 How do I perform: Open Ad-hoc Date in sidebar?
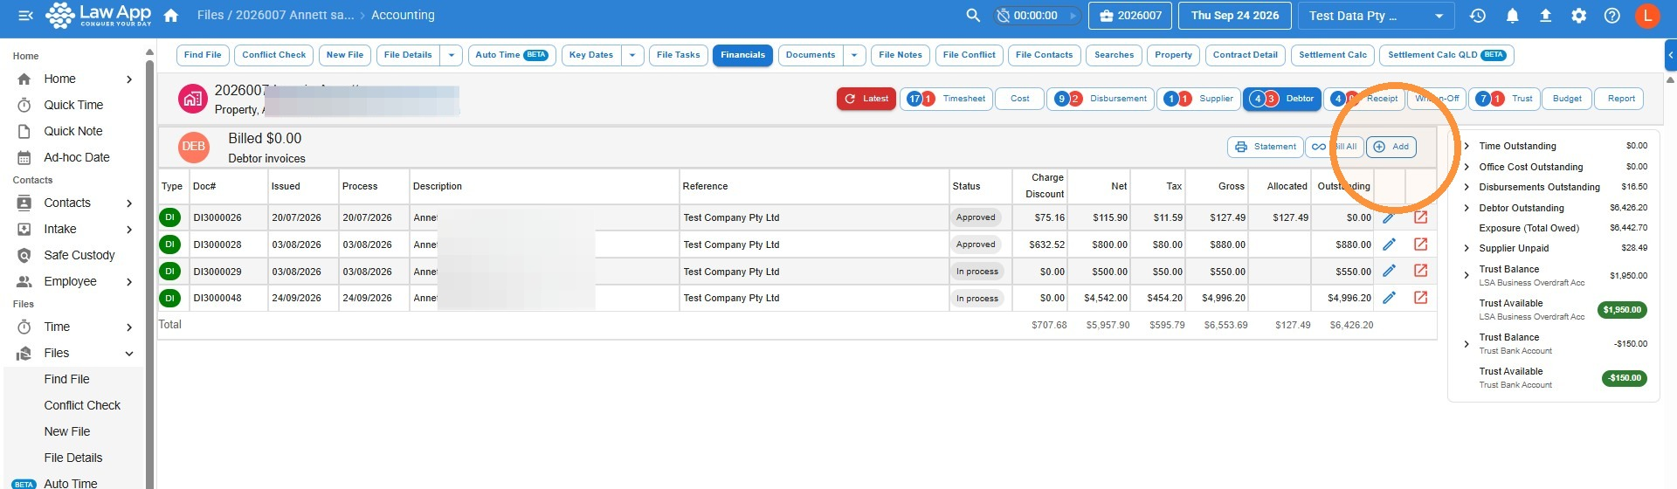(77, 157)
